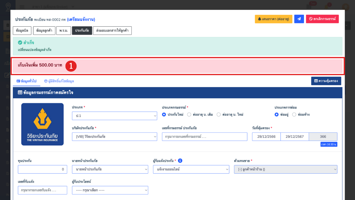Select the ต่ออายุ บ. ใหม่ radio button
The image size is (355, 200).
pos(219,115)
